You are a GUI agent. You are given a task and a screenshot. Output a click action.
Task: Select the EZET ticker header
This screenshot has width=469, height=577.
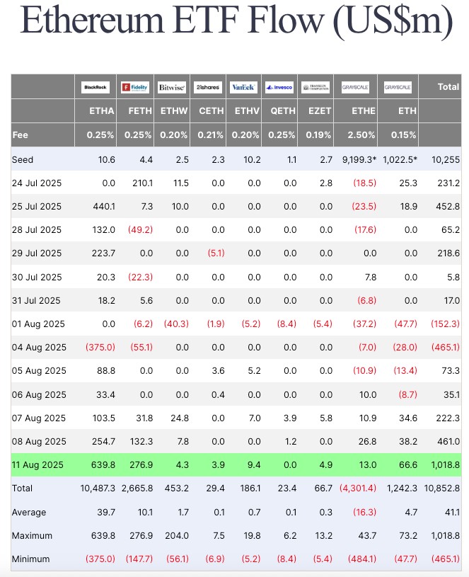[x=320, y=110]
